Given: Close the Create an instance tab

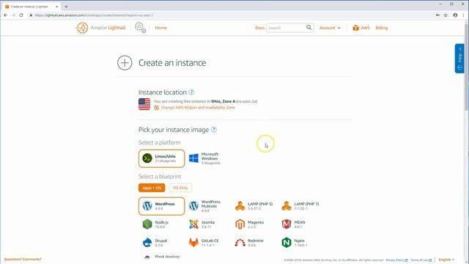Looking at the screenshot, I should (57, 7).
